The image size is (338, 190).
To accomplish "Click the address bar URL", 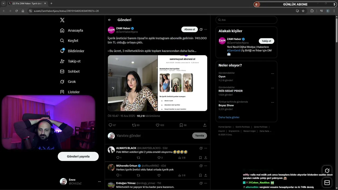I will [66, 11].
